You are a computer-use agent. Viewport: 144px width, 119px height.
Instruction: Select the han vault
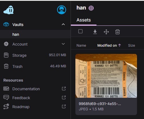(x=35, y=34)
